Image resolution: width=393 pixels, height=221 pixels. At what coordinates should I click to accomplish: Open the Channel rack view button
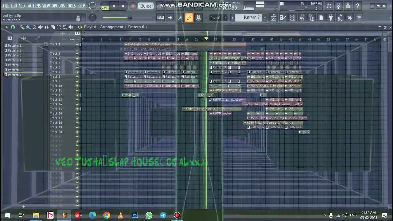[293, 18]
